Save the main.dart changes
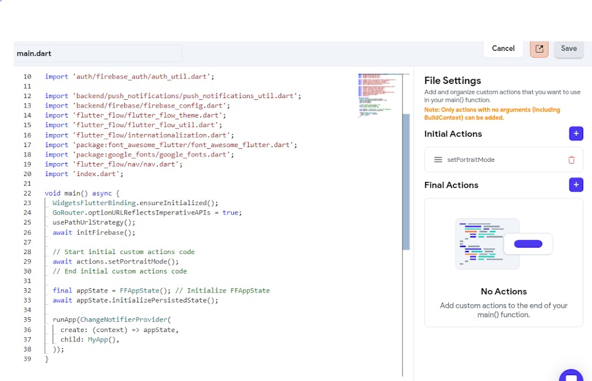 click(x=569, y=49)
